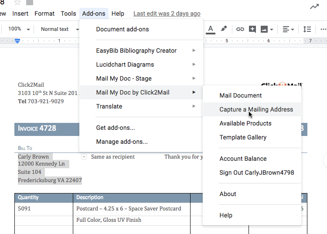The height and width of the screenshot is (234, 327).
Task: Click the add comment icon
Action: point(252,29)
